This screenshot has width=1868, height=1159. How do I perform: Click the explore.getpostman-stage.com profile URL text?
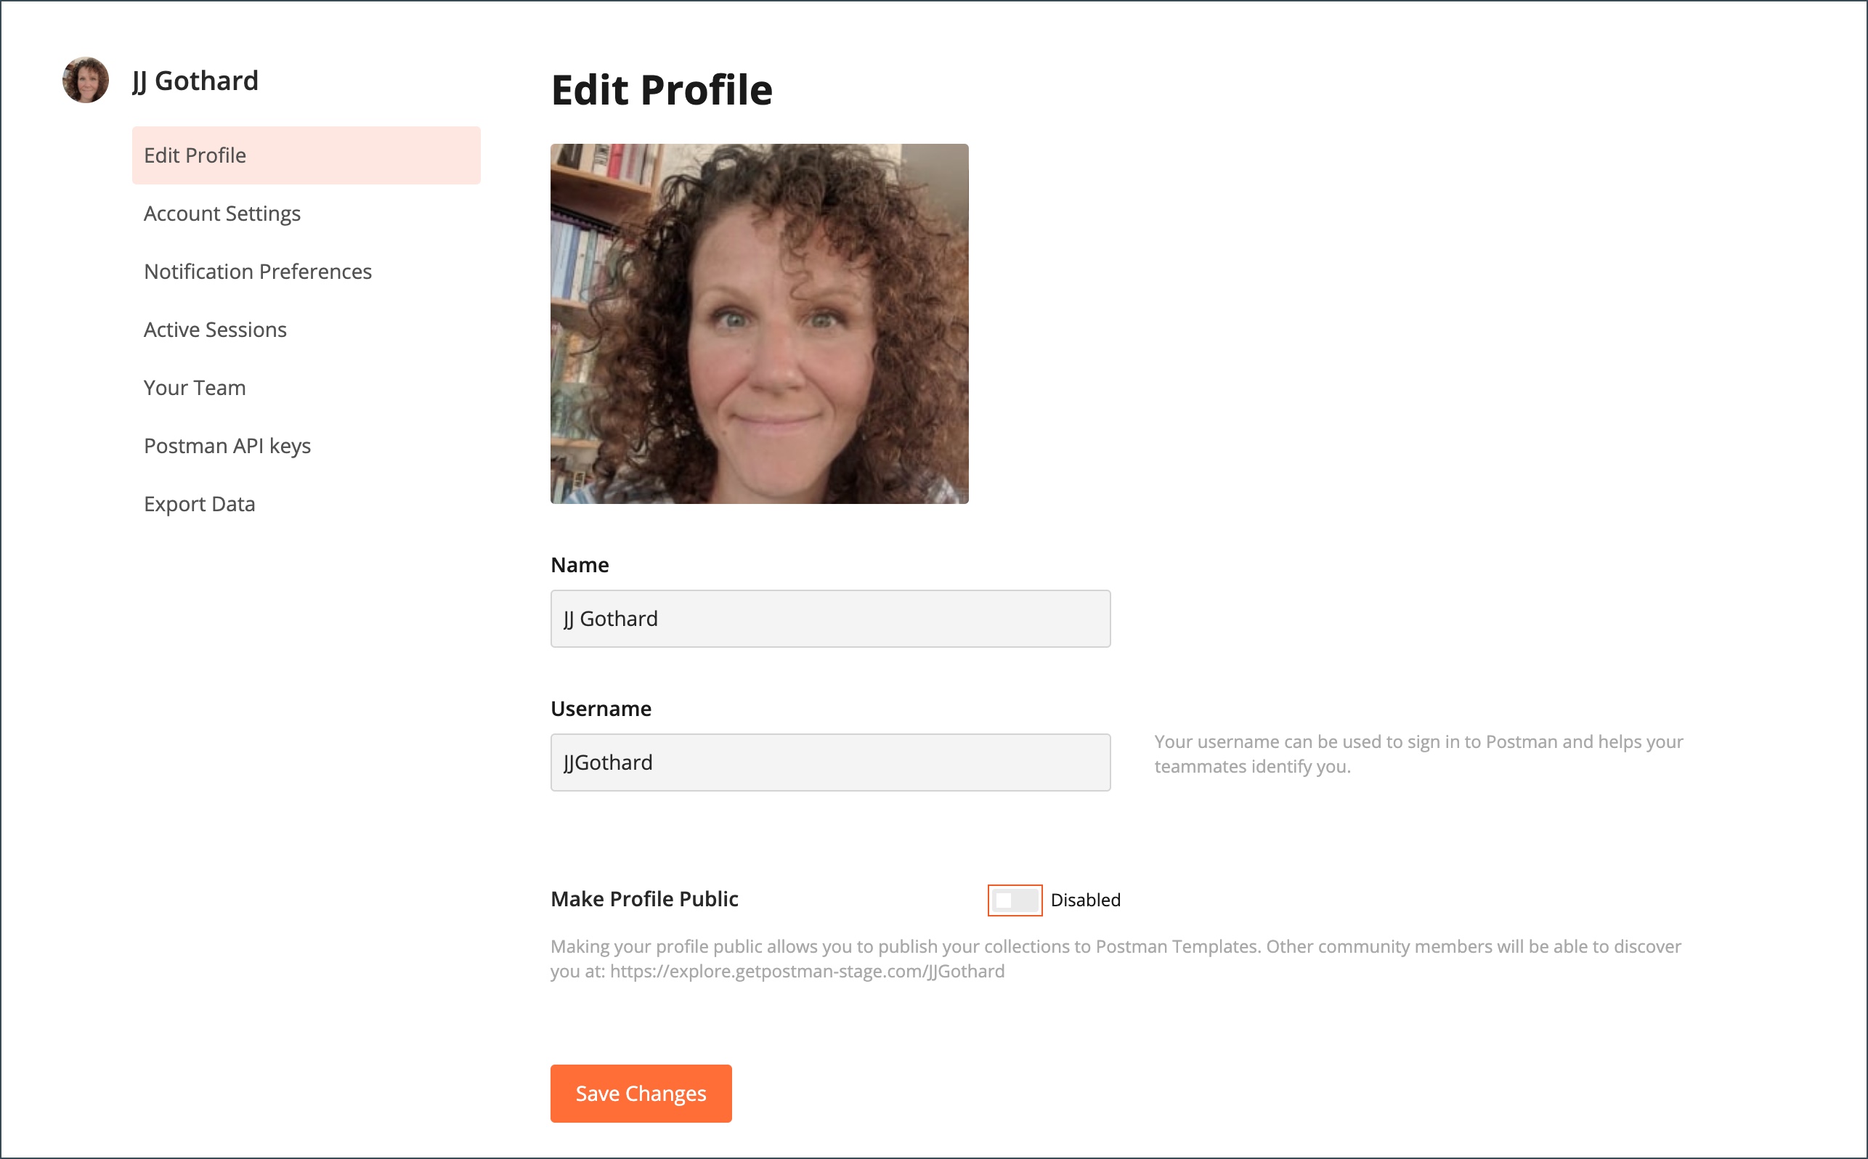click(x=807, y=971)
